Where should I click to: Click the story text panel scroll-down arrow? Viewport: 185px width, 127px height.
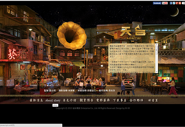point(157,72)
